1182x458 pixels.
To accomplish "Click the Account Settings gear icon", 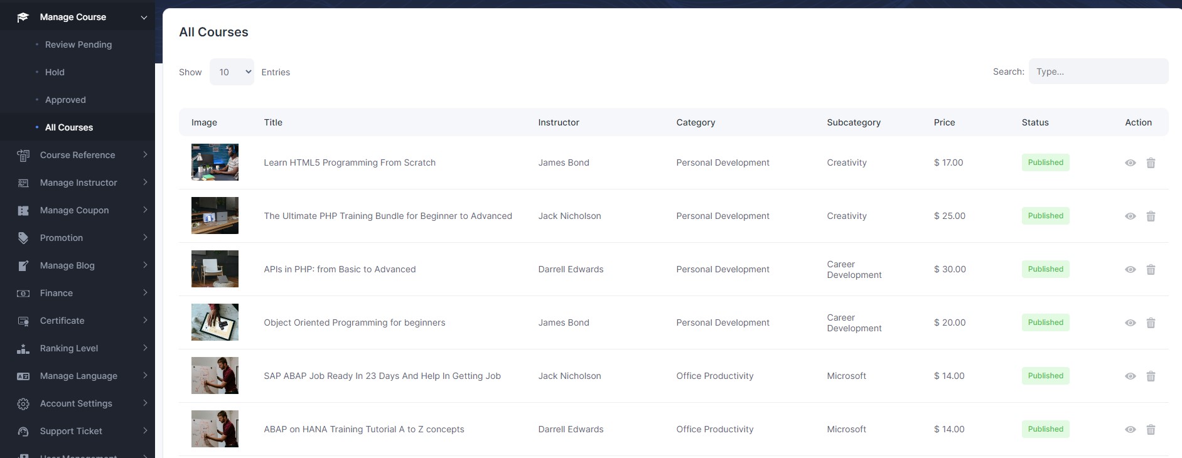I will (x=23, y=404).
